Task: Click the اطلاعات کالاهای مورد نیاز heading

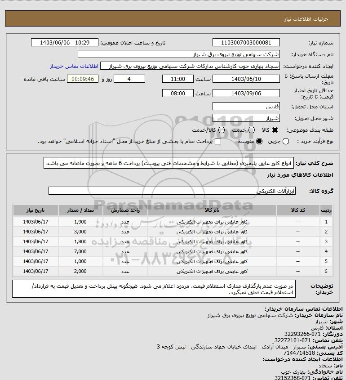Action: (x=300, y=175)
